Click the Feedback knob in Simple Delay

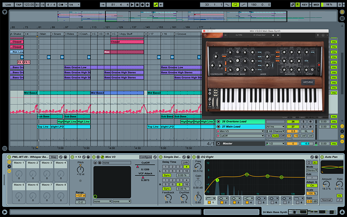pyautogui.click(x=169, y=197)
